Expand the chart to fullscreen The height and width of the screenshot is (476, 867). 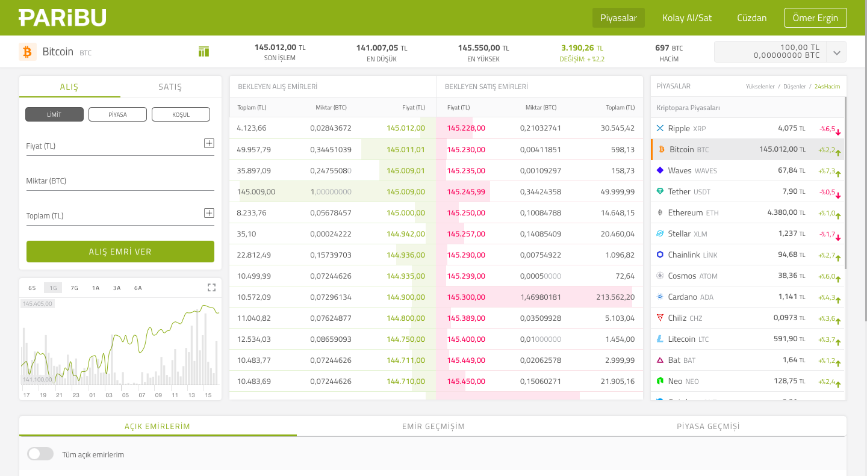click(211, 288)
